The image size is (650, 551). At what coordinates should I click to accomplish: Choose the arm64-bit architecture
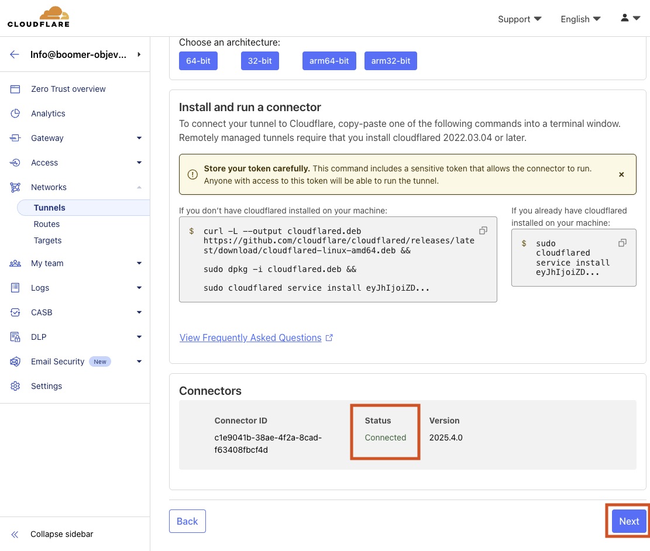329,61
